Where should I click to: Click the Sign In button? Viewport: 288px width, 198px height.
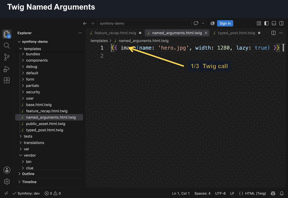[x=225, y=23]
